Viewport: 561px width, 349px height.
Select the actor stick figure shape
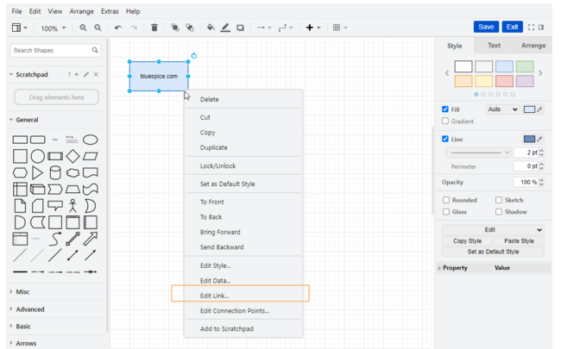(x=72, y=206)
